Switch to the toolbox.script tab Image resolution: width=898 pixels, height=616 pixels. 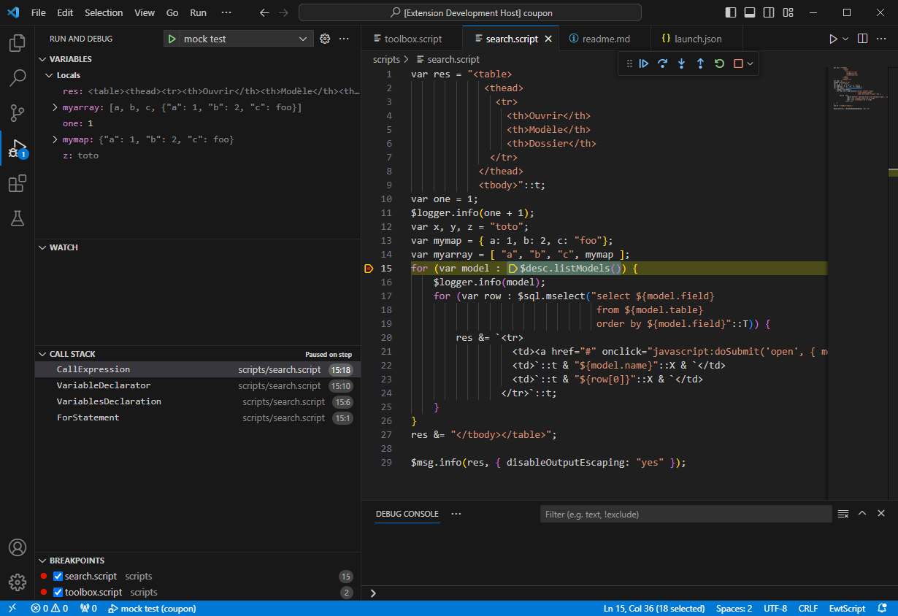point(413,39)
